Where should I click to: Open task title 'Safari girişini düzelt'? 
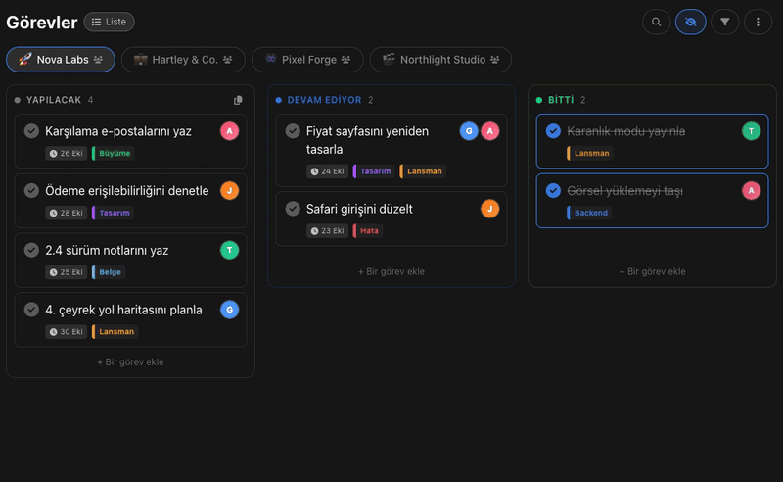pos(359,209)
